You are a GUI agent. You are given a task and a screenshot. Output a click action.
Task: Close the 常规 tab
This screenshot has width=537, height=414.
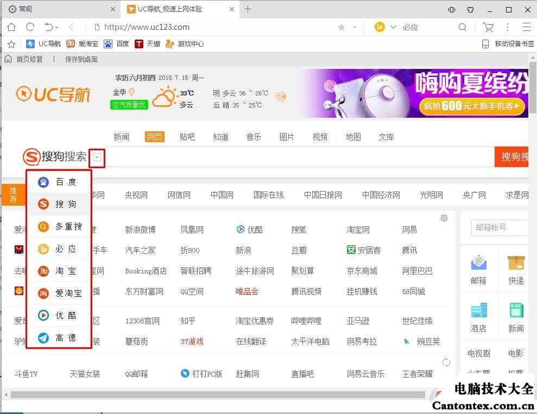tap(113, 9)
